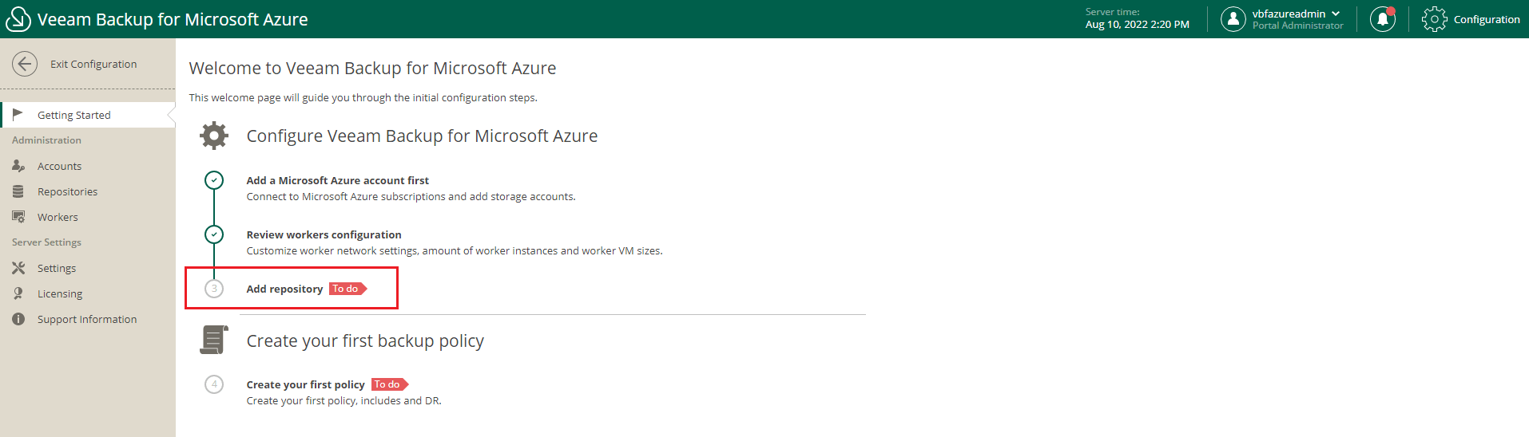Click the Getting Started flag icon
The height and width of the screenshot is (437, 1529).
(x=18, y=115)
